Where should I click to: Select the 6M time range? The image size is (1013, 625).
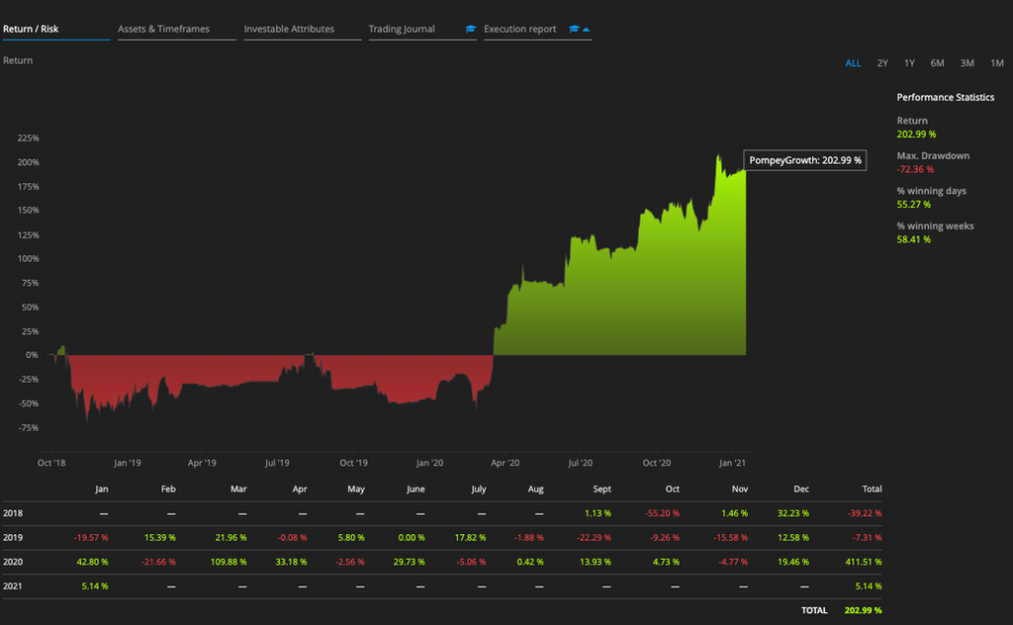pyautogui.click(x=937, y=62)
